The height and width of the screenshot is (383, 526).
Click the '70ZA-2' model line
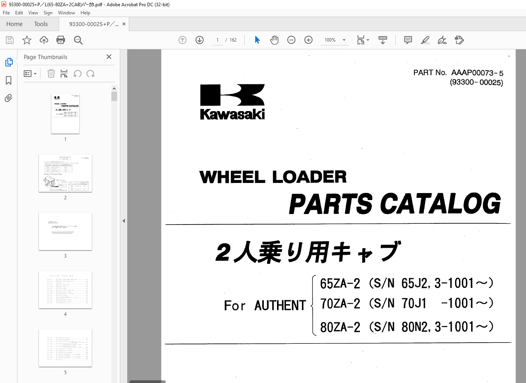coord(407,303)
